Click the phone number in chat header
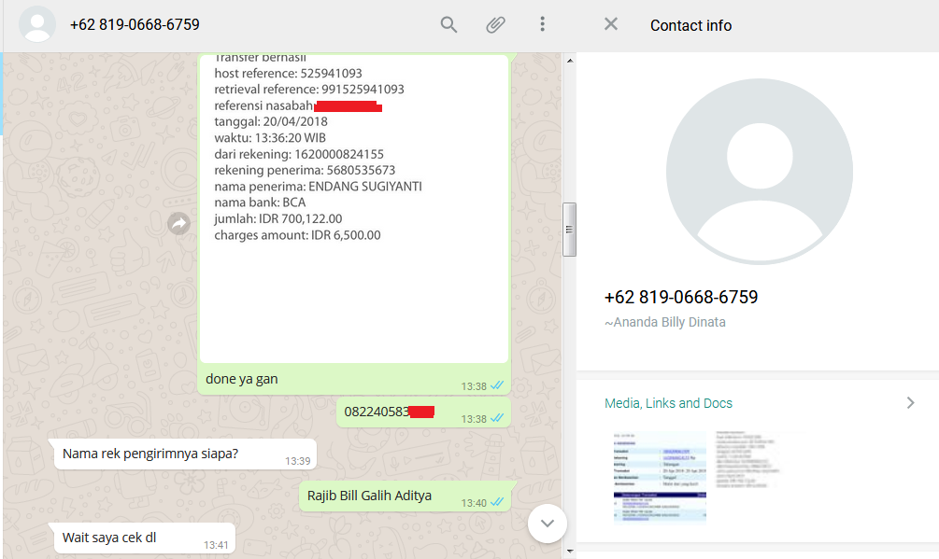The image size is (939, 559). click(x=135, y=24)
